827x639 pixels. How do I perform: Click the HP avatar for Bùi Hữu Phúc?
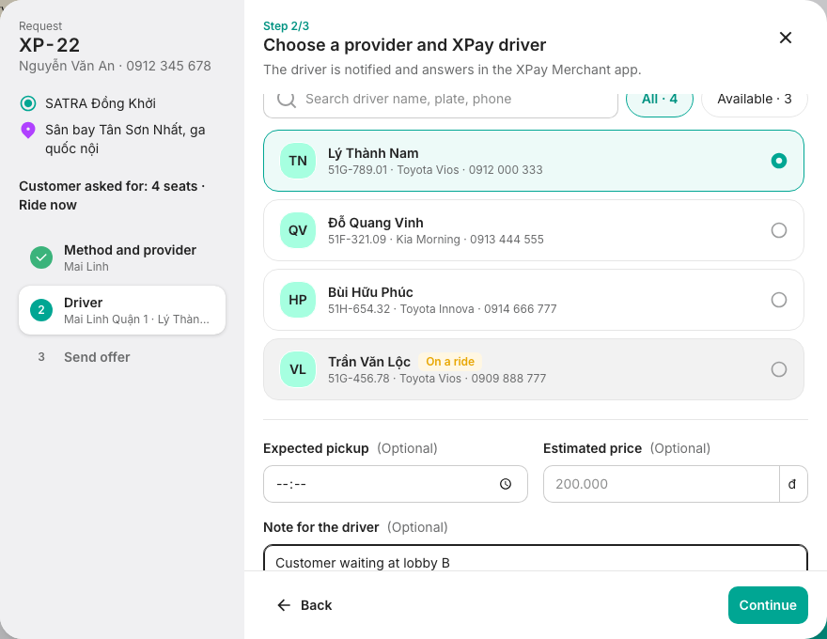(x=298, y=300)
